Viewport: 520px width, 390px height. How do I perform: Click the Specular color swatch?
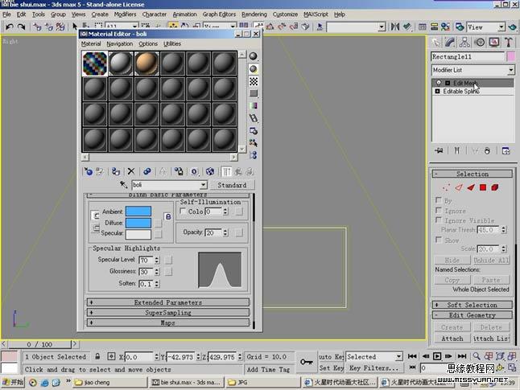(138, 234)
